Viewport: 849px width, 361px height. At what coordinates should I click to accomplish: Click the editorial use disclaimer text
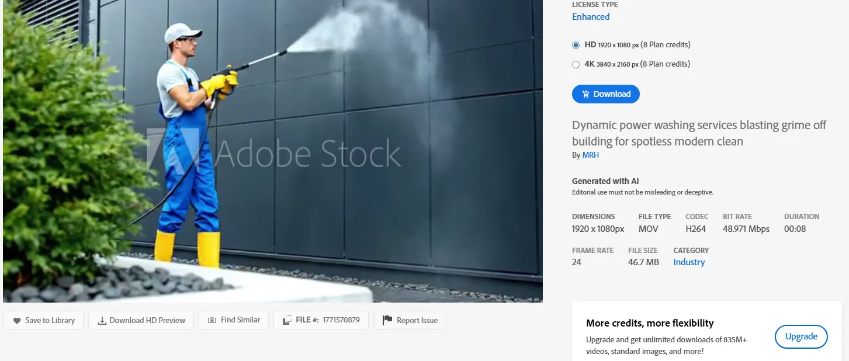643,192
